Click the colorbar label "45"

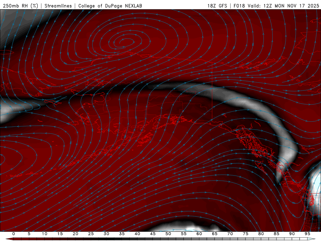(x=153, y=234)
